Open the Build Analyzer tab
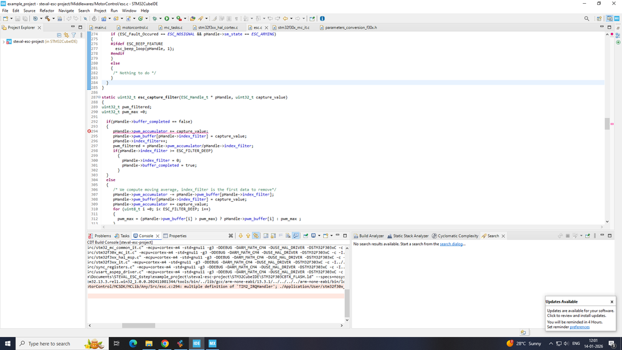This screenshot has height=350, width=622. [x=369, y=235]
